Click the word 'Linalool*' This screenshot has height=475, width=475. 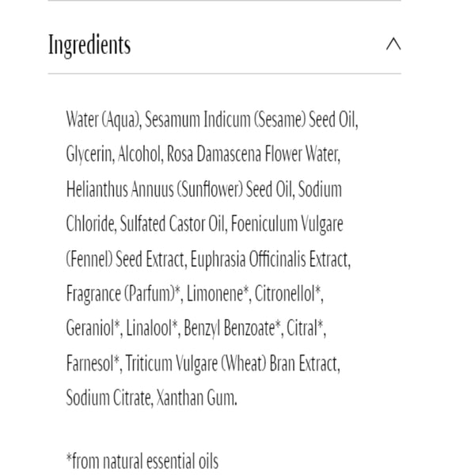point(153,329)
